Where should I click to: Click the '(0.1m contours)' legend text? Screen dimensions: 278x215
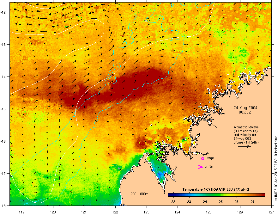coord(245,131)
